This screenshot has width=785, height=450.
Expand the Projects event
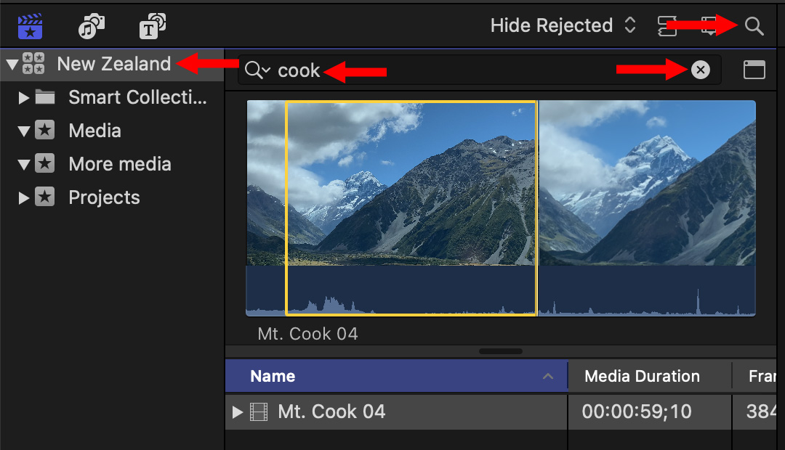click(24, 197)
